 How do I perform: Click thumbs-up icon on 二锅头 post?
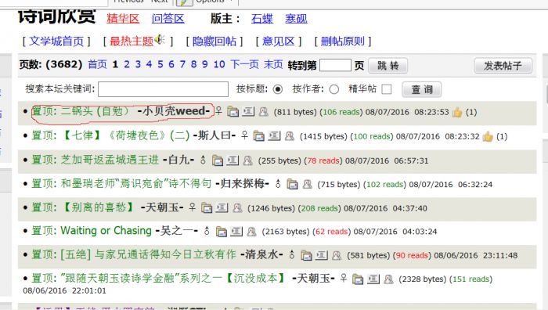click(x=456, y=112)
